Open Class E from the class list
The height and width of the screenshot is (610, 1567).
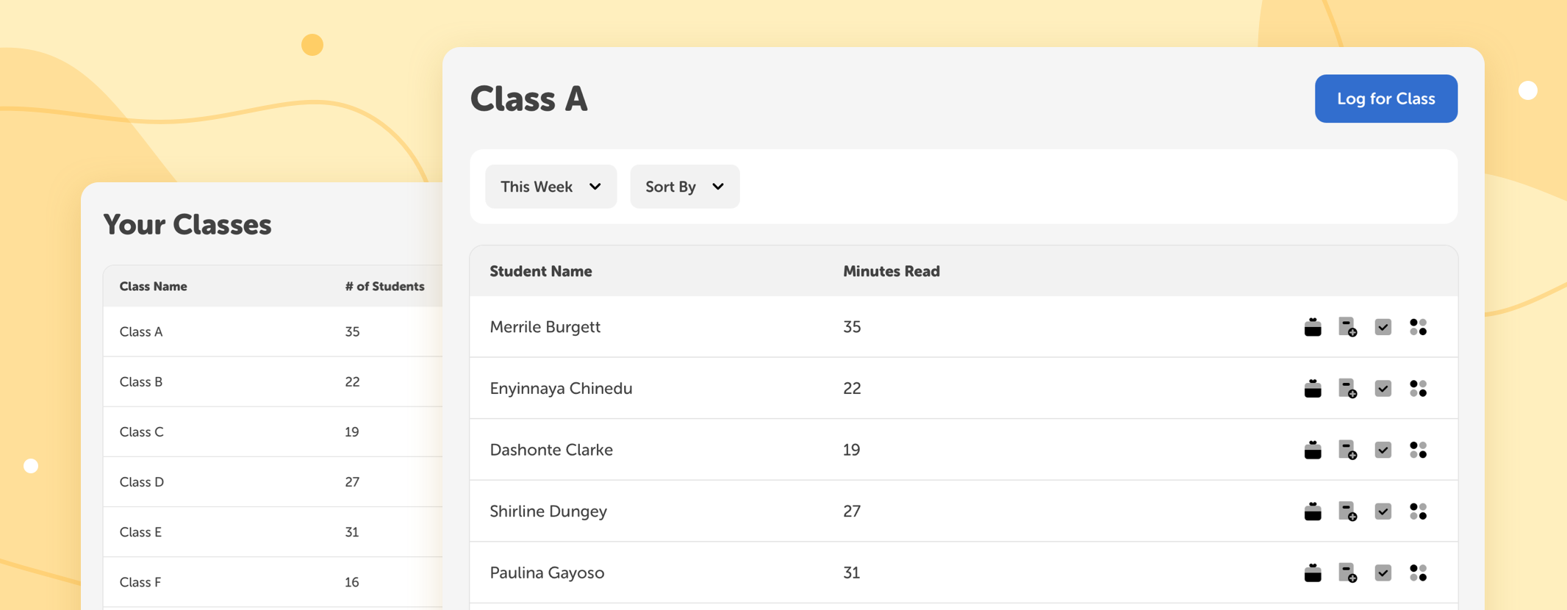(x=273, y=531)
